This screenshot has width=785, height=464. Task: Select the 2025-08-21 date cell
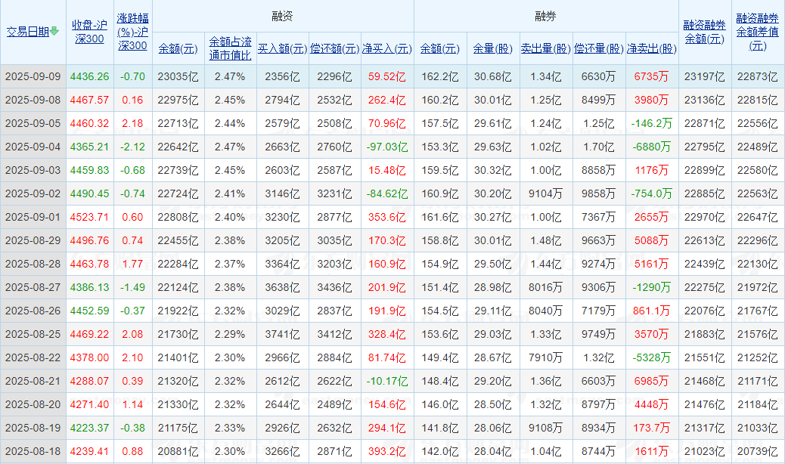click(33, 381)
